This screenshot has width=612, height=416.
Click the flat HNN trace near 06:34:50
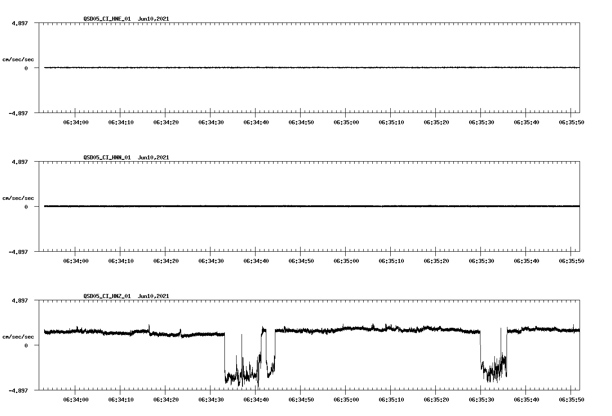(x=301, y=206)
